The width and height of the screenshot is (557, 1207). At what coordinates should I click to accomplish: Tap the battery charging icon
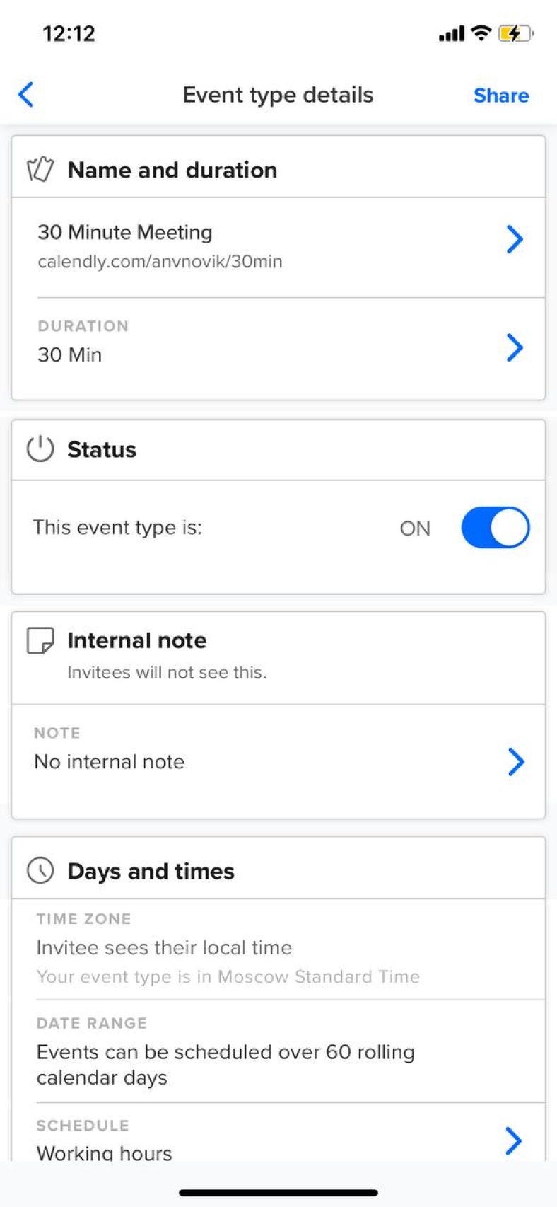[515, 33]
